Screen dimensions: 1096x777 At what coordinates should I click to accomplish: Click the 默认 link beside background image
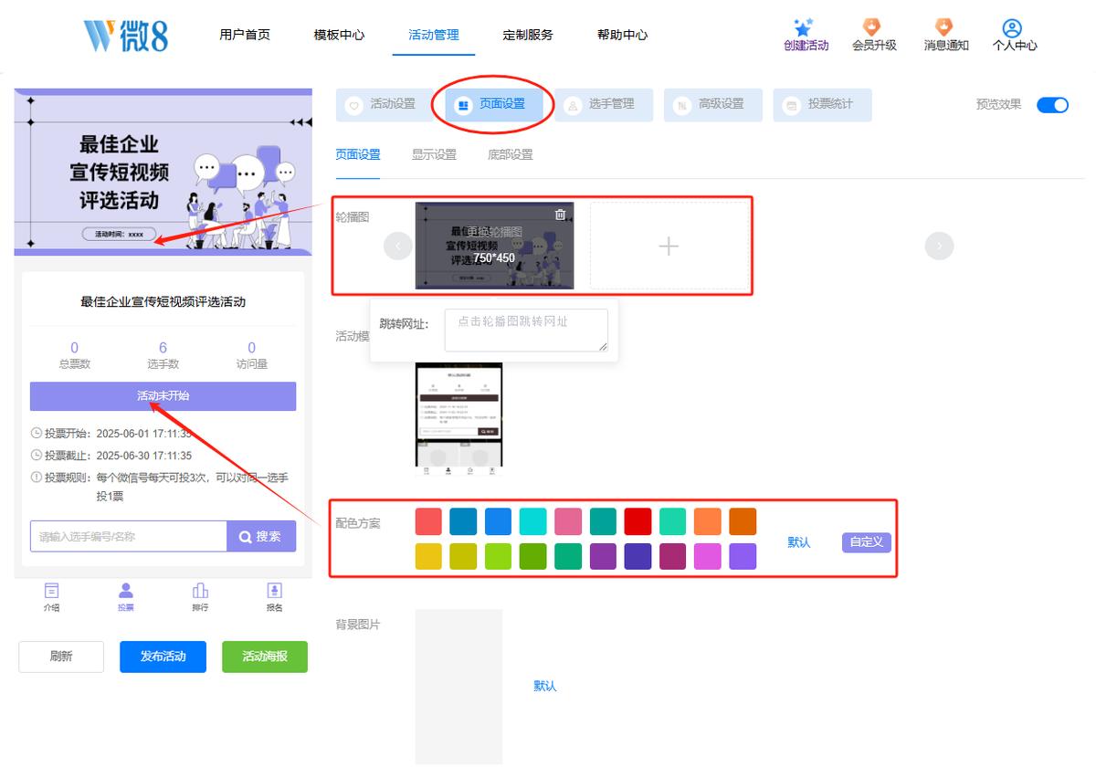545,686
